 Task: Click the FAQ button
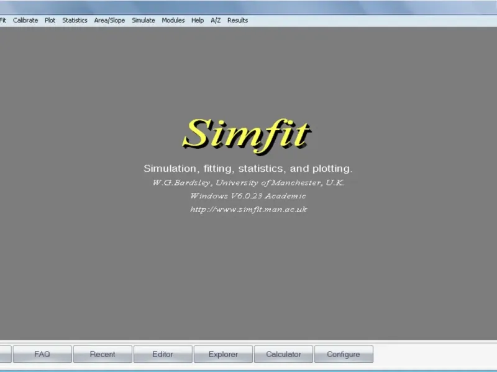(42, 354)
